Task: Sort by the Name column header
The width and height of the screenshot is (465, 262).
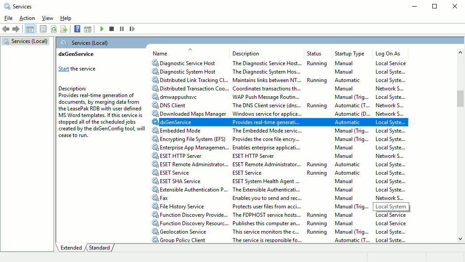Action: coord(190,53)
